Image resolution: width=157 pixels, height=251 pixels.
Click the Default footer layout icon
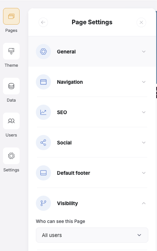[x=43, y=173]
